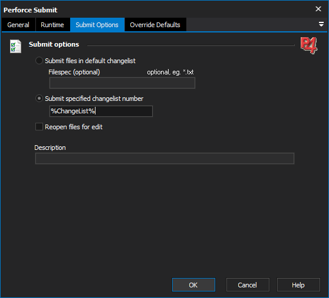Open the Override Defaults tab
Image resolution: width=329 pixels, height=298 pixels.
(x=155, y=25)
